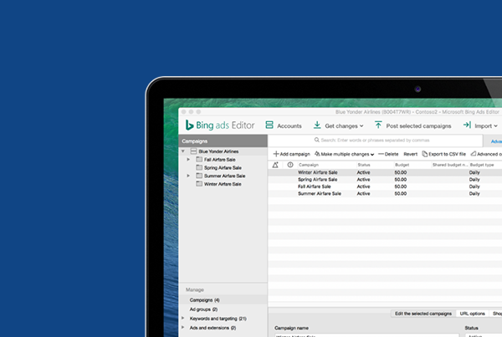Click the Add campaign plus icon
The image size is (502, 337).
coord(276,154)
